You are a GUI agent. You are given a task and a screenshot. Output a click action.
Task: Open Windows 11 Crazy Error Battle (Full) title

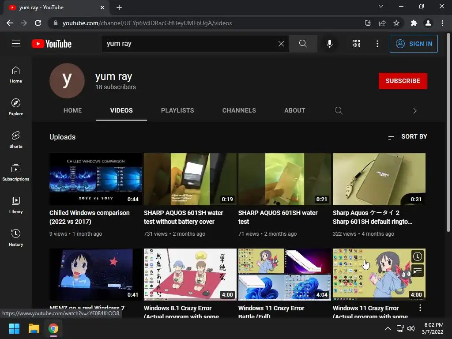coord(271,312)
